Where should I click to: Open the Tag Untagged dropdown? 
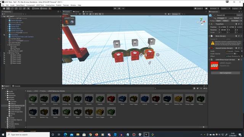coord(222,18)
